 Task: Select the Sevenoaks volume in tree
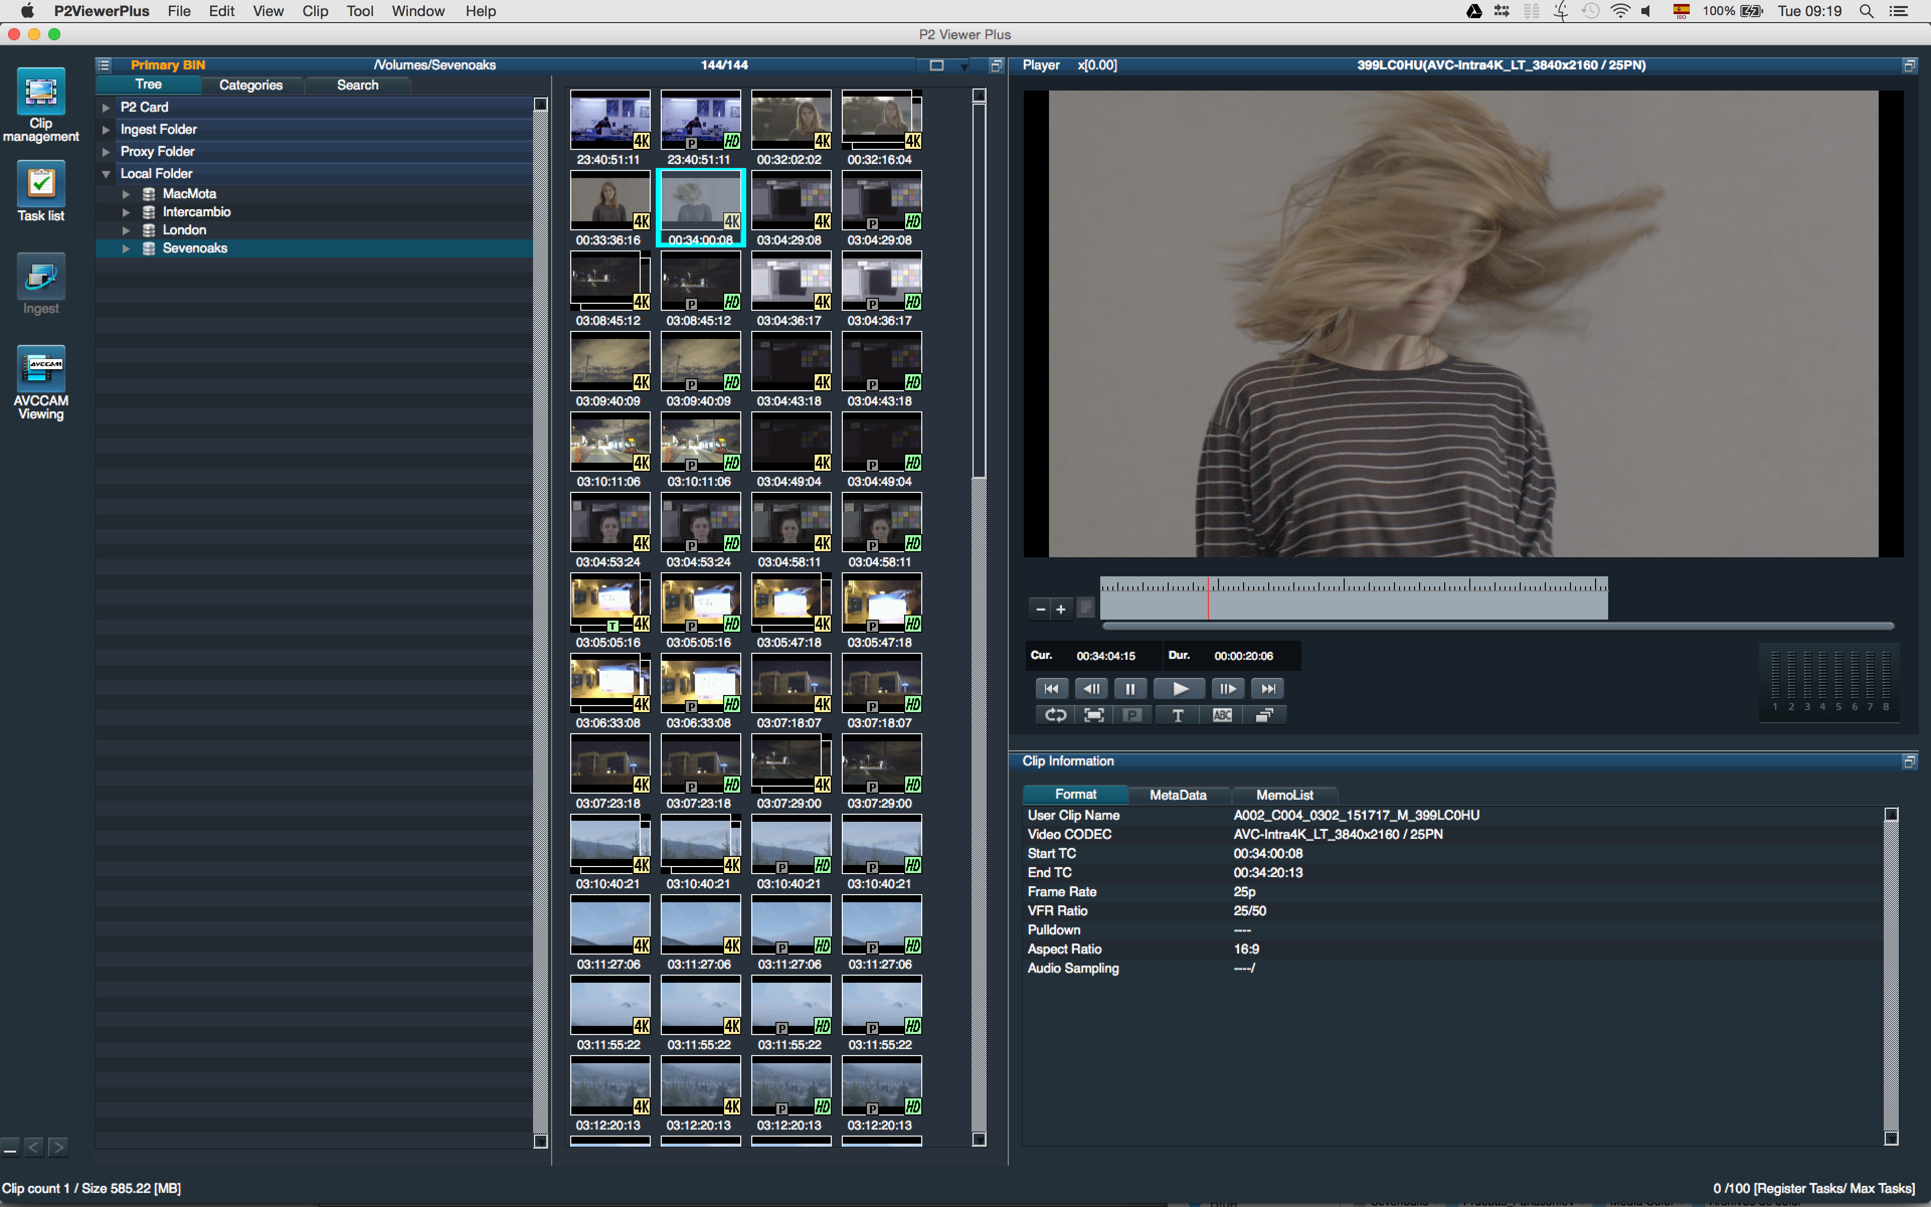314,248
